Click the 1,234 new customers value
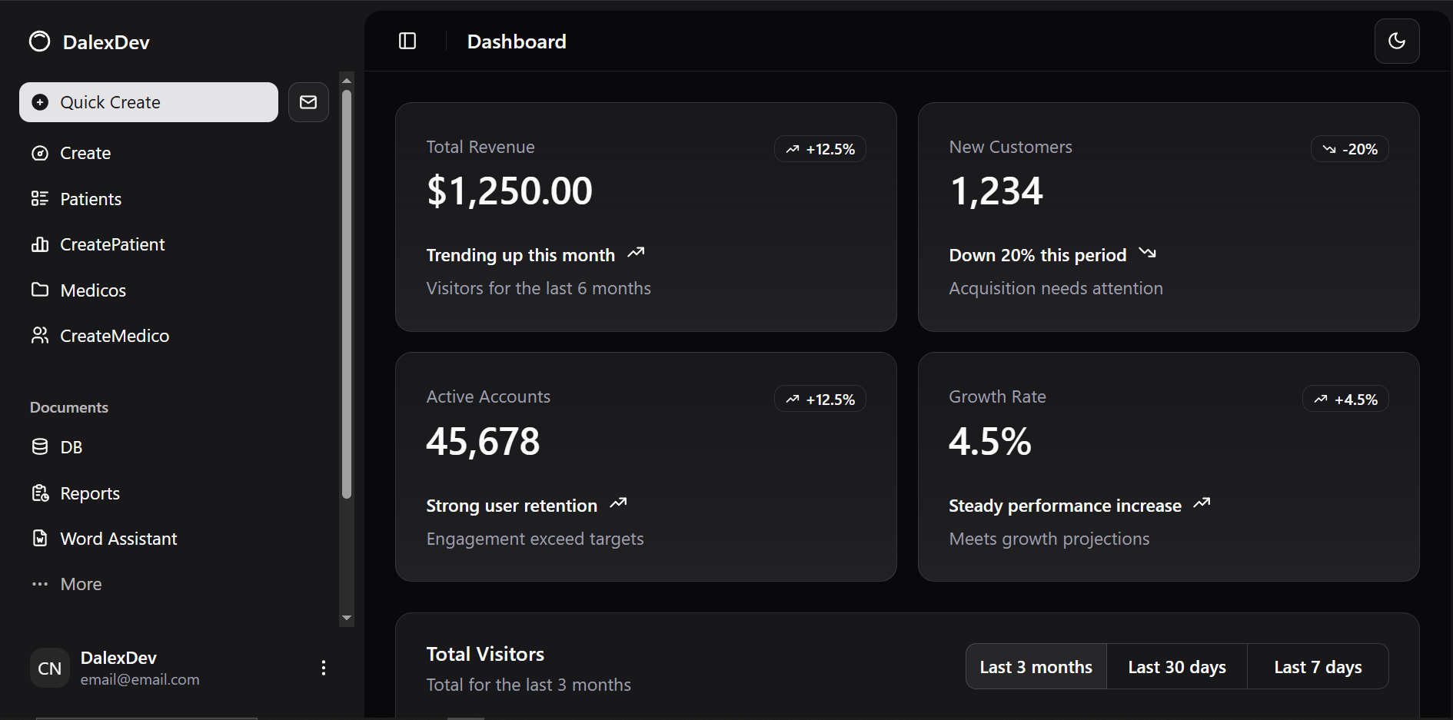1453x720 pixels. tap(996, 191)
